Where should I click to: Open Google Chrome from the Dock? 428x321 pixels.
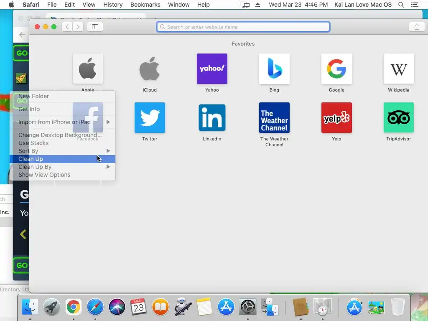pyautogui.click(x=74, y=307)
